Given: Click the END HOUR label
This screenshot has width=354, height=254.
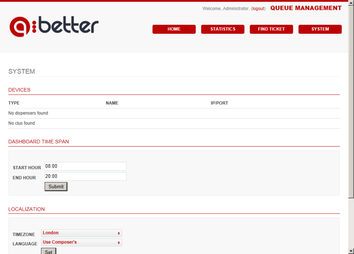Looking at the screenshot, I should click(x=24, y=178).
